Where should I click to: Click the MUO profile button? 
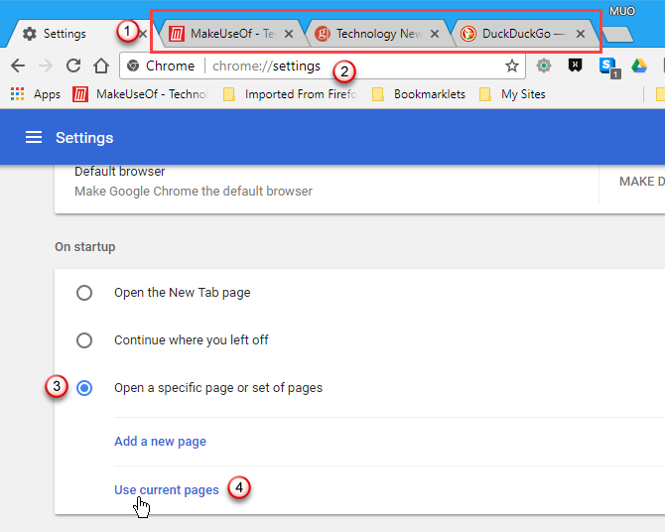(622, 11)
